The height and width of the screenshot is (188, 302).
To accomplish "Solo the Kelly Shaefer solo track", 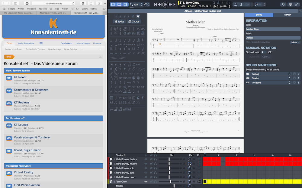I will tap(155, 168).
